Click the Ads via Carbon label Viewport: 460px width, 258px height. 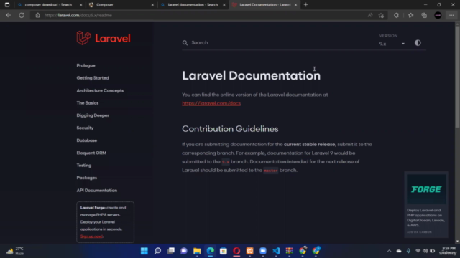click(419, 232)
